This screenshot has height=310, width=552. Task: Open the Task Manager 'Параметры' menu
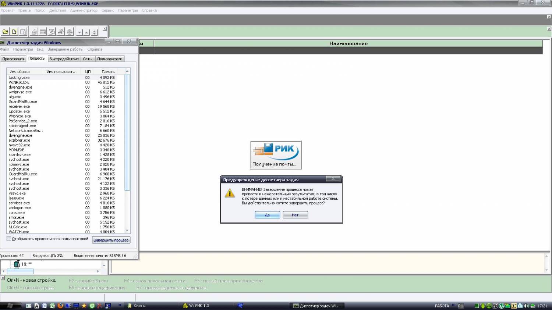coord(23,49)
